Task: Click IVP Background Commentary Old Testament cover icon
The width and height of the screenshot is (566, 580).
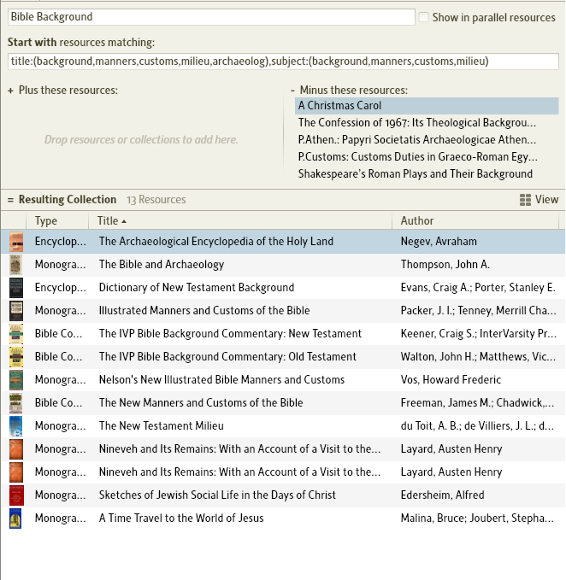Action: 16,356
